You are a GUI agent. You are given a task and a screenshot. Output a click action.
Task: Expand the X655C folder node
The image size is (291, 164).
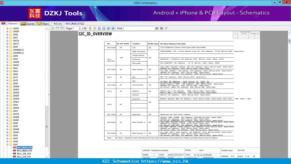pyautogui.click(x=7, y=28)
